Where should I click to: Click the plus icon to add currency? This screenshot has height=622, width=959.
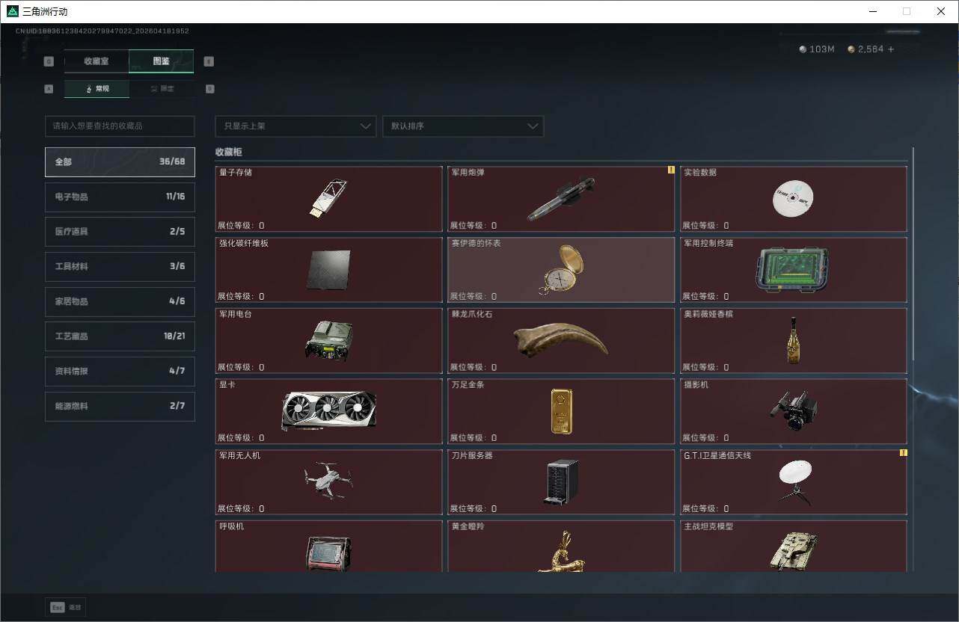890,49
